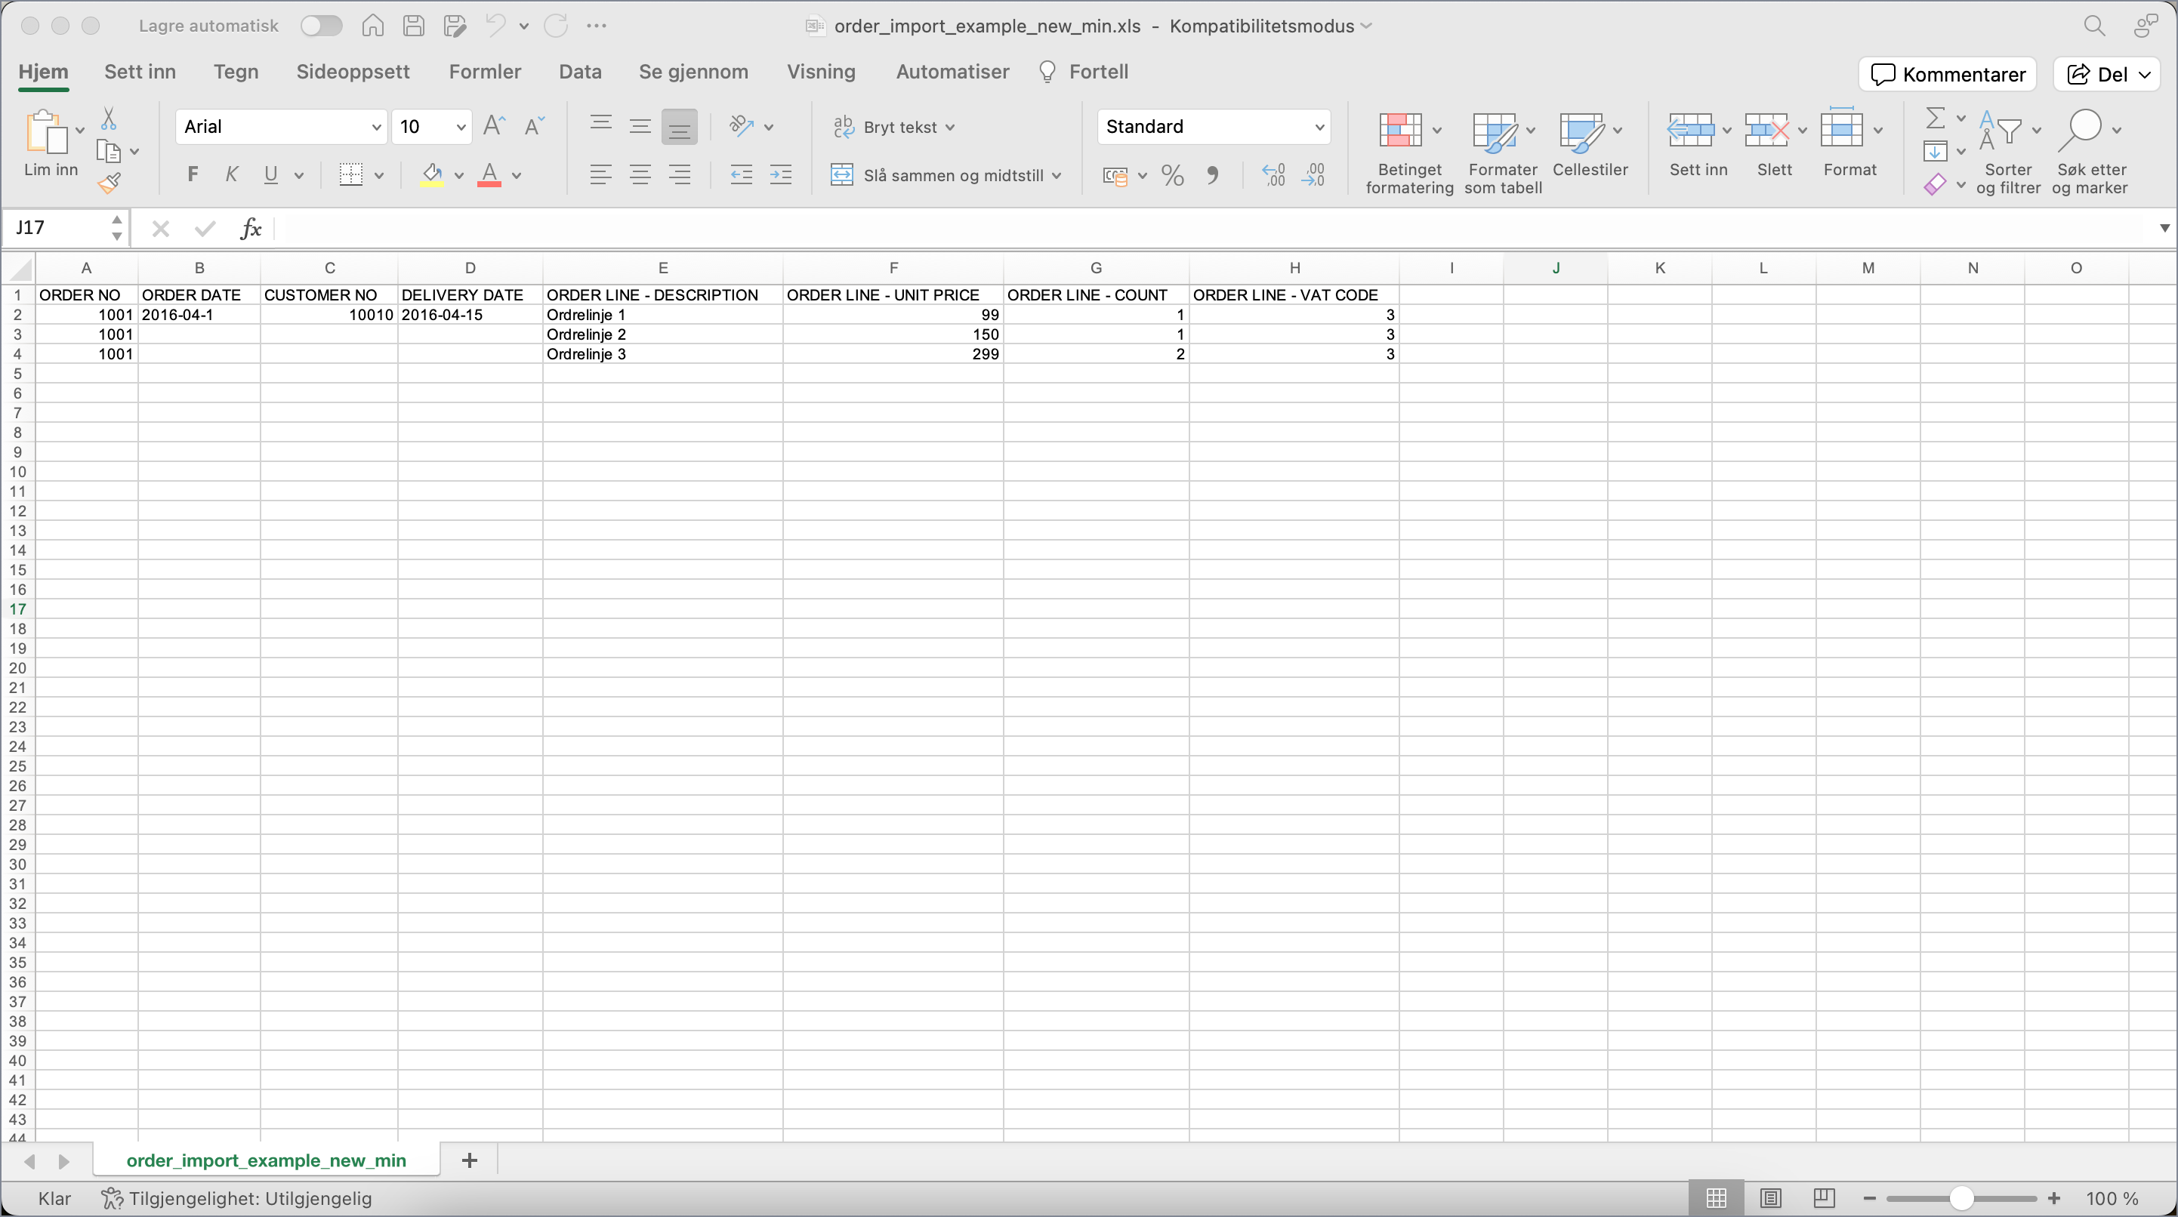This screenshot has width=2178, height=1217.
Task: Click the fill color bucket icon
Action: 432,175
